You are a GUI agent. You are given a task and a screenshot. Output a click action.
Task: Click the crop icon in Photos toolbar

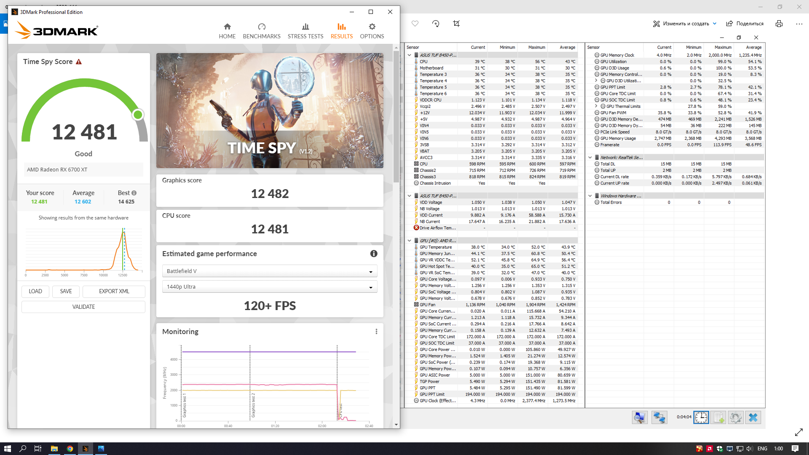click(456, 24)
